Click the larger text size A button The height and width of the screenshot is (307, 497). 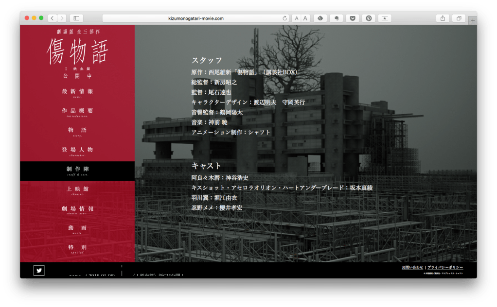click(305, 18)
